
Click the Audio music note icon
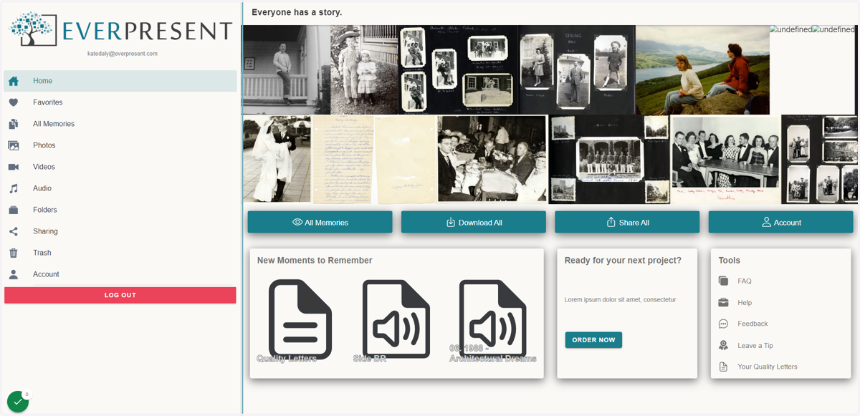point(14,188)
